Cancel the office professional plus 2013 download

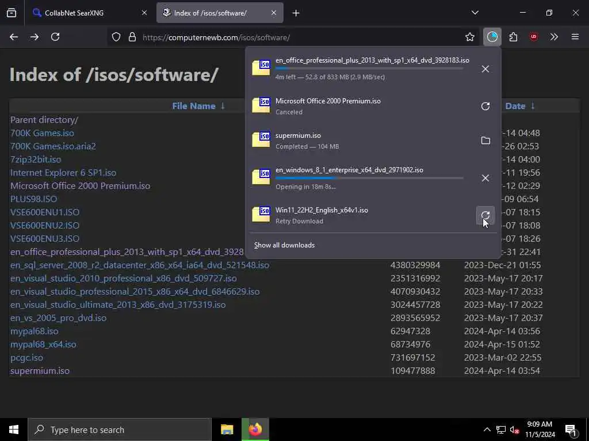pos(485,69)
